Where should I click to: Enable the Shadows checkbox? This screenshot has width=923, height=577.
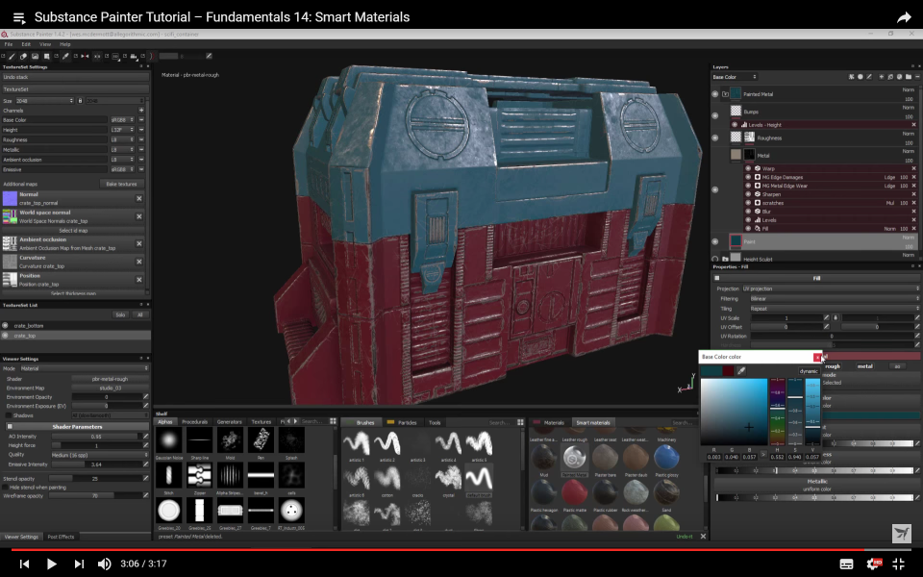pos(9,415)
